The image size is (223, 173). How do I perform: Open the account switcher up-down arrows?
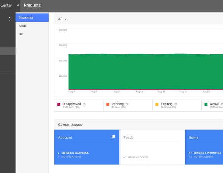pyautogui.click(x=10, y=19)
